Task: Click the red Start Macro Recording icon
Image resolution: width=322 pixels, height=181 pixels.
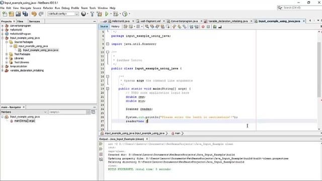Action: (x=203, y=27)
